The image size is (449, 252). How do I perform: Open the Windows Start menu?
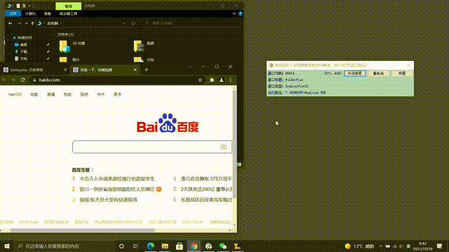click(x=7, y=246)
